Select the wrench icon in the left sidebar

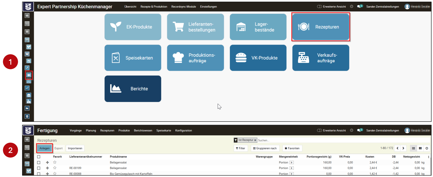tap(27, 68)
